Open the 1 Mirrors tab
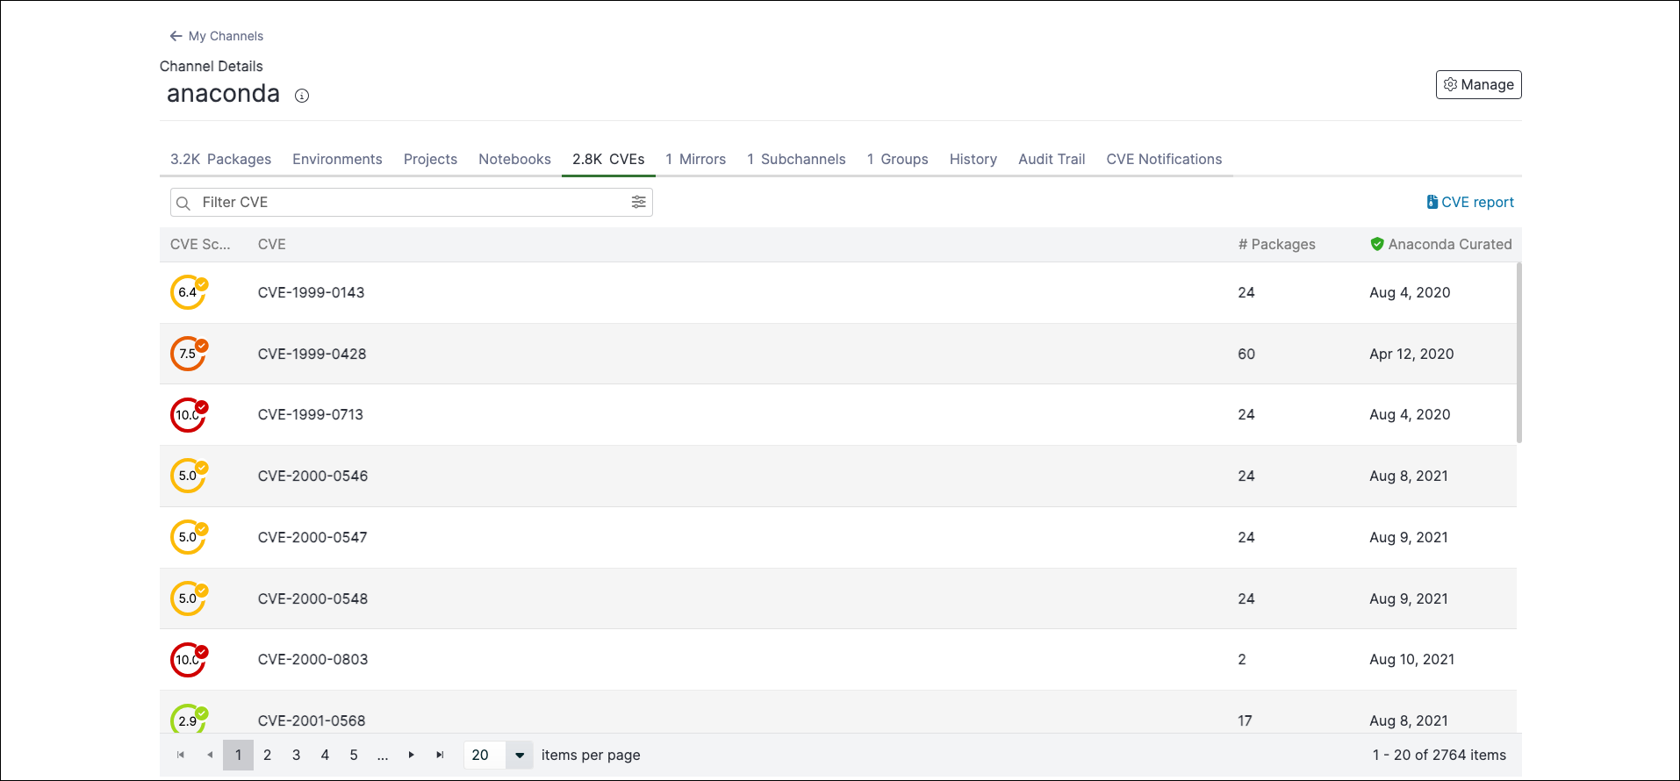 coord(695,159)
